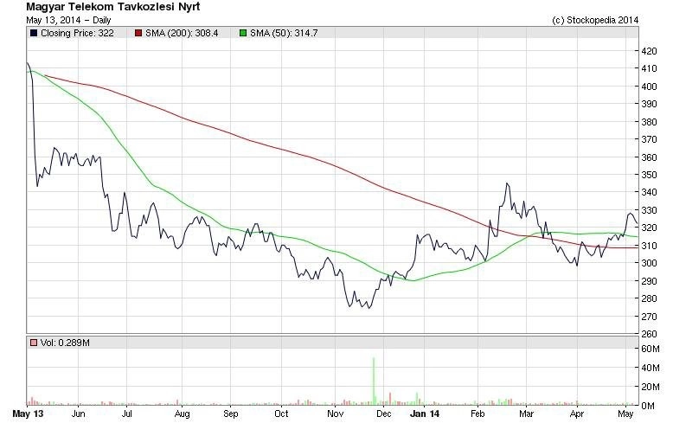Click the 340 price axis label

(x=649, y=192)
